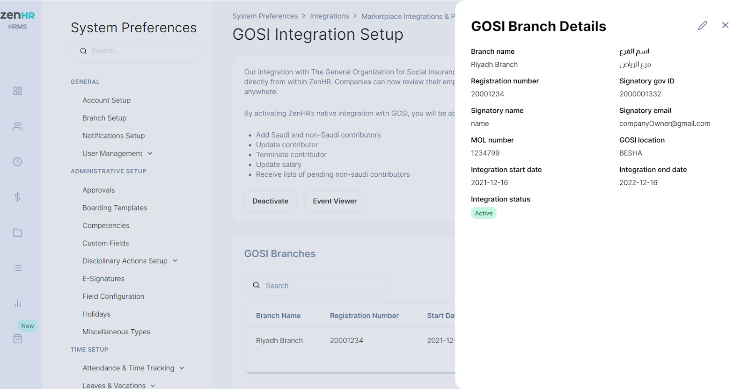749x389 pixels.
Task: Open the list icon in left rail
Action: point(17,268)
